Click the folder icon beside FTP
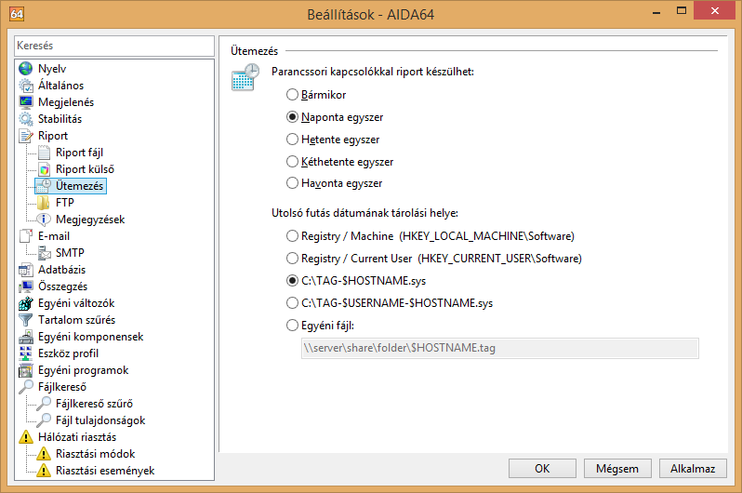 [x=44, y=203]
